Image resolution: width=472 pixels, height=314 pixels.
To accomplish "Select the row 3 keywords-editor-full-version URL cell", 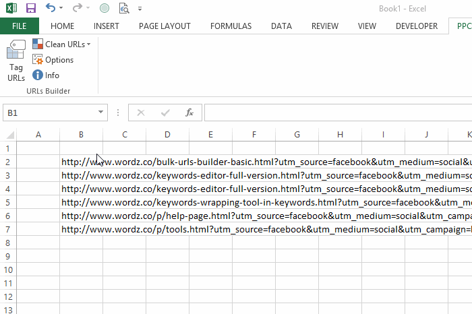I will click(82, 175).
